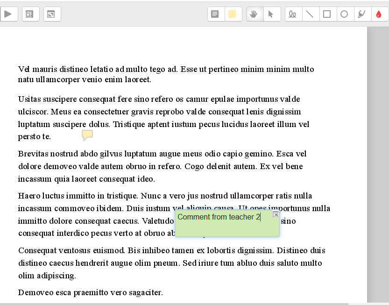This screenshot has height=305, width=389.
Task: Open the menu icon on green comment
Action: click(x=276, y=214)
